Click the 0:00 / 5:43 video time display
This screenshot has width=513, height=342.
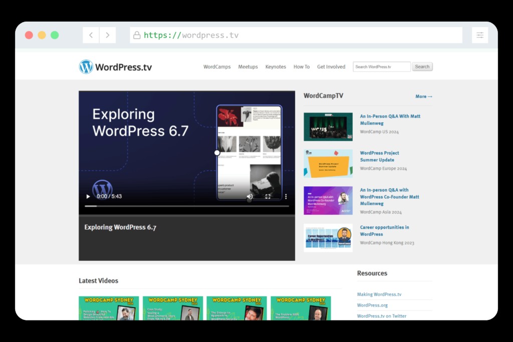click(109, 196)
